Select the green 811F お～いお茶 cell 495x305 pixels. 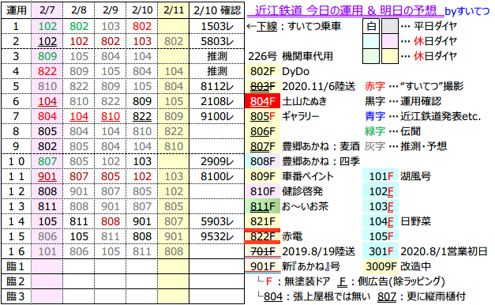coord(262,206)
